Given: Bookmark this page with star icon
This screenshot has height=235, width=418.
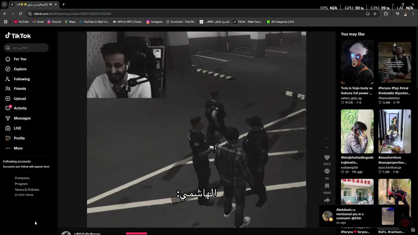Looking at the screenshot, I should tap(375, 14).
